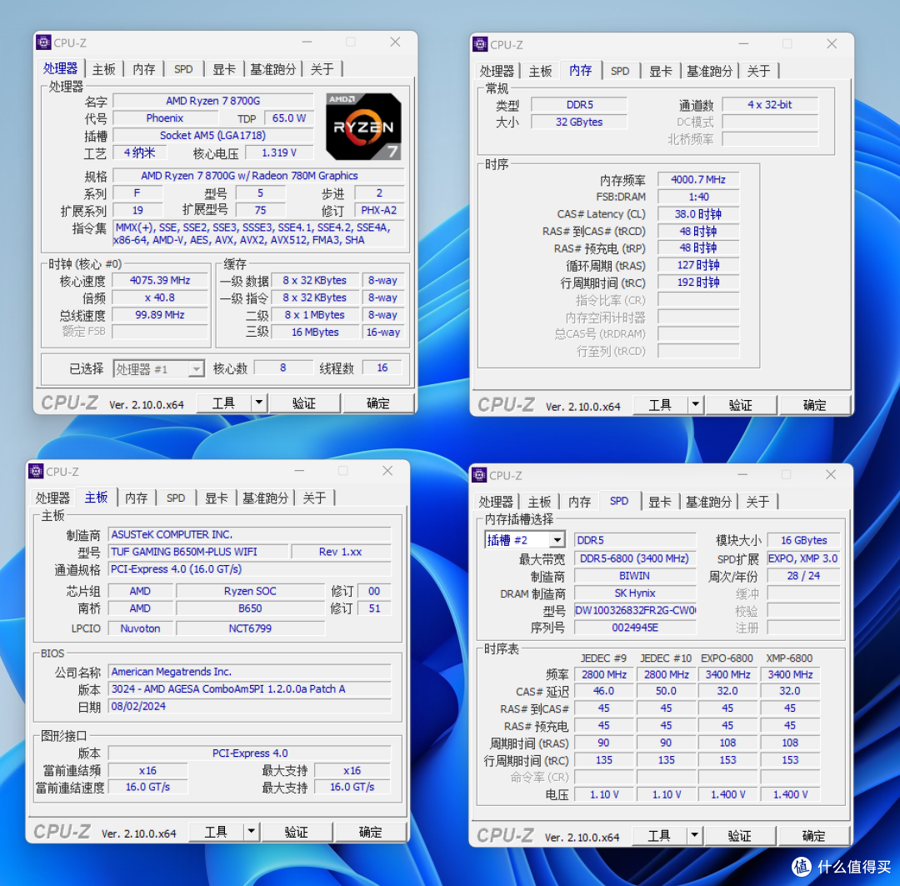Screen dimensions: 900x886
Task: Click CPU-Z app icon in SPD window title
Action: pos(479,475)
